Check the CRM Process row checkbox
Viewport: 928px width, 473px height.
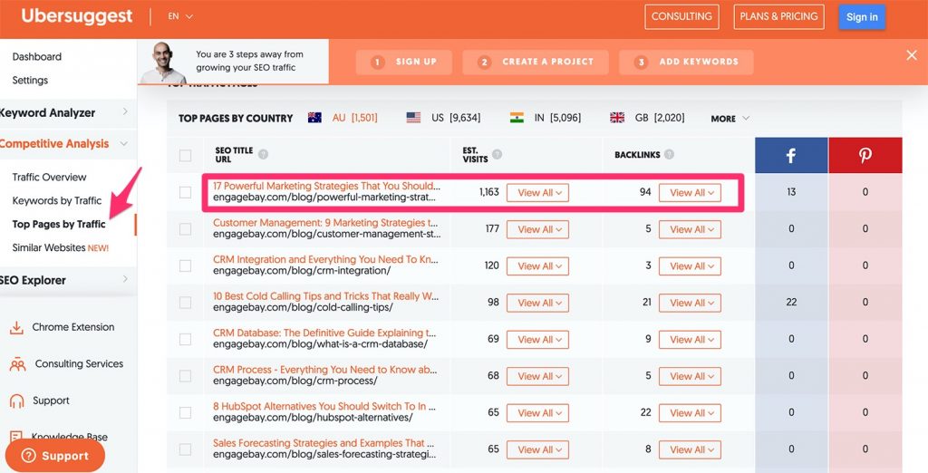click(185, 376)
